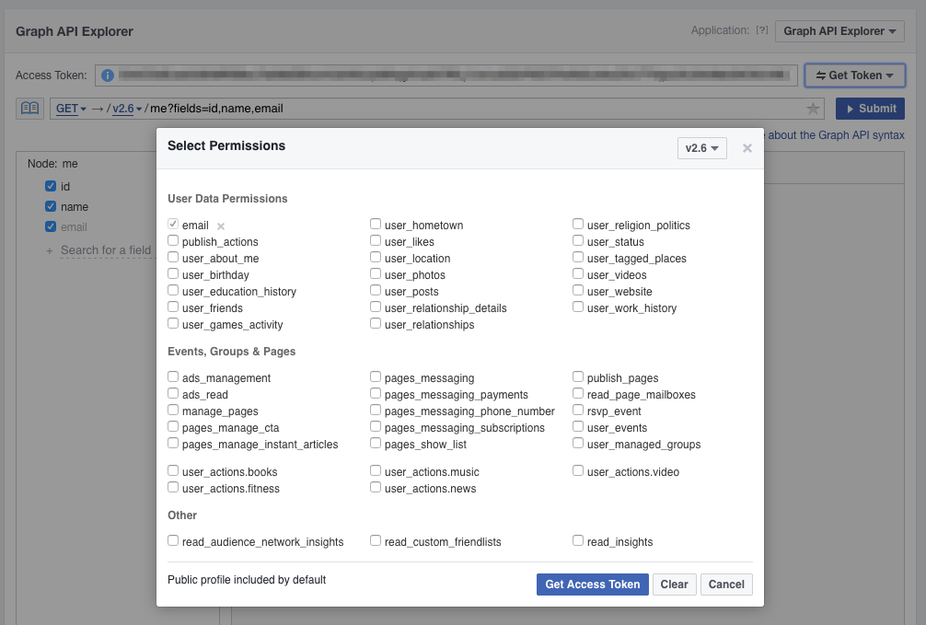This screenshot has width=926, height=625.
Task: Tick the user_birthday checkbox
Action: [173, 273]
